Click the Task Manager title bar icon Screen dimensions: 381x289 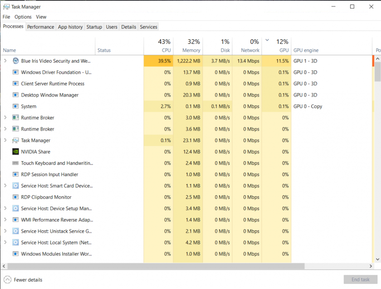pos(6,7)
